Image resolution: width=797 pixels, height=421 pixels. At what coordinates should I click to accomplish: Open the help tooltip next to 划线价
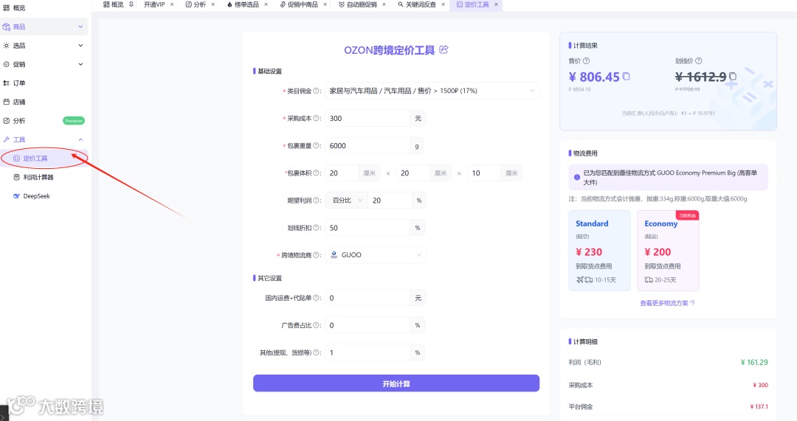[698, 61]
